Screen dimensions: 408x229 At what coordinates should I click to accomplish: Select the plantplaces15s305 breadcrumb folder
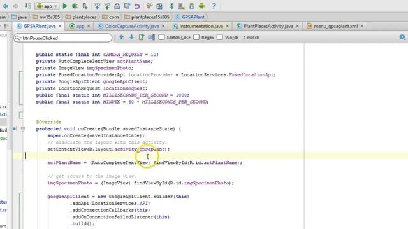tap(147, 17)
